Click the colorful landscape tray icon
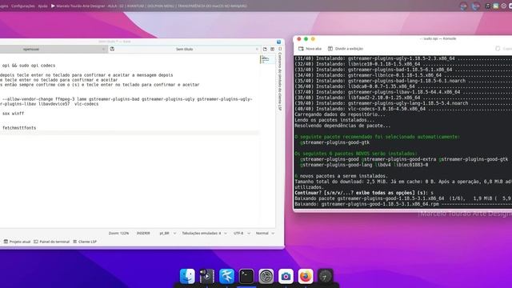The height and width of the screenshot is (288, 512). tap(496, 6)
